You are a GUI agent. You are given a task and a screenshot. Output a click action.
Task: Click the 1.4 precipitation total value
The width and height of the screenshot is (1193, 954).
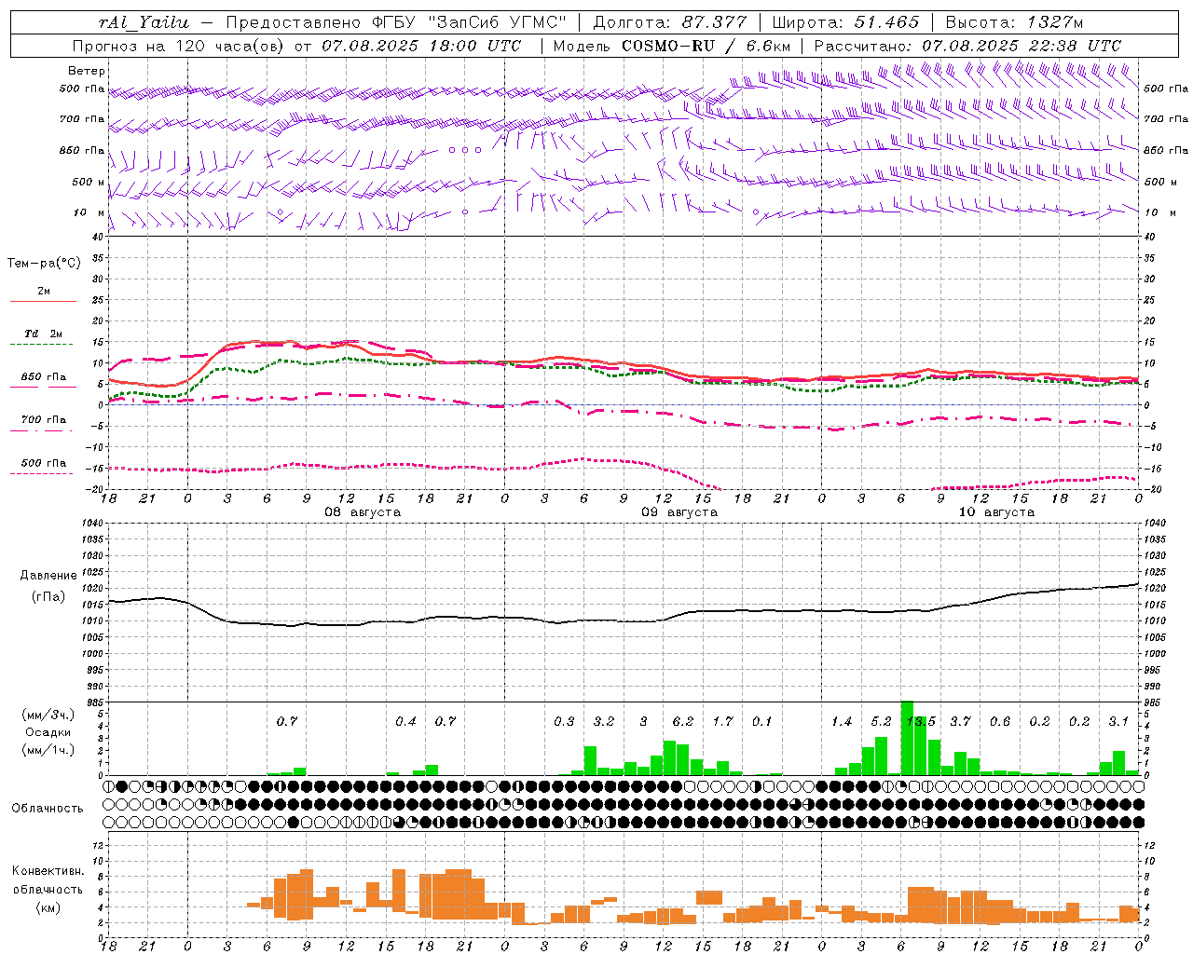coord(842,721)
